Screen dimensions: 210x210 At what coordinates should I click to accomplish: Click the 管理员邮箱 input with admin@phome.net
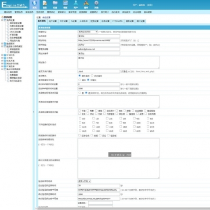(x=99, y=49)
